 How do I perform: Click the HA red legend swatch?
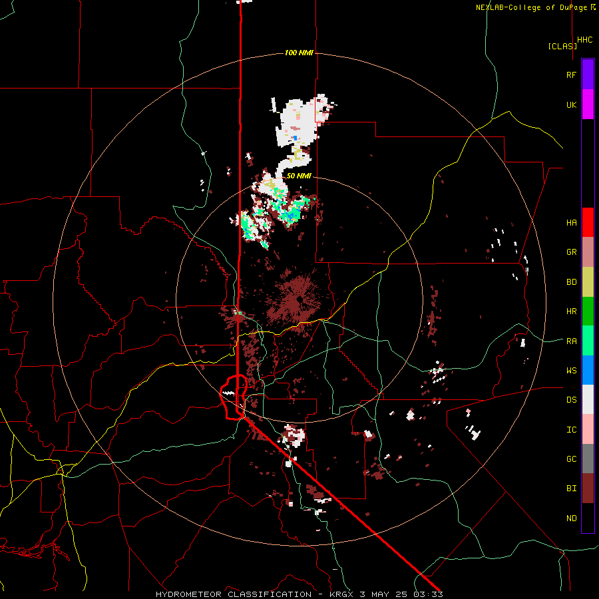[588, 222]
